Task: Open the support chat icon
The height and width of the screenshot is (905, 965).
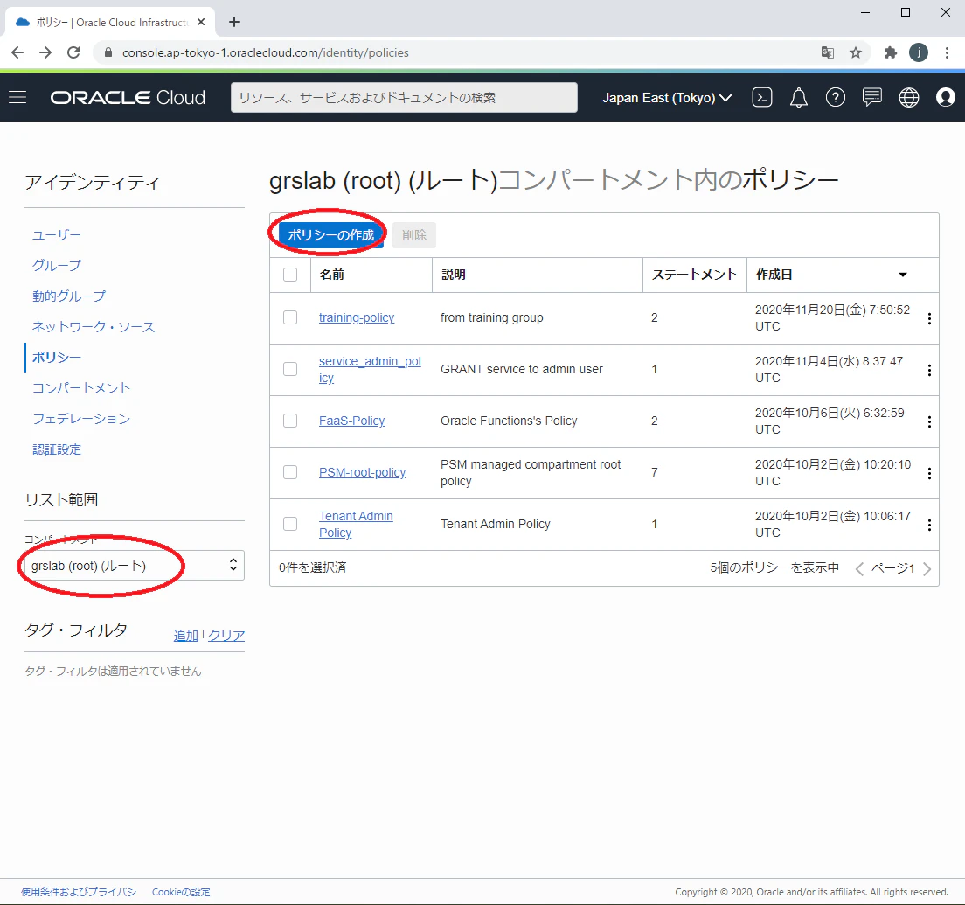Action: tap(872, 97)
